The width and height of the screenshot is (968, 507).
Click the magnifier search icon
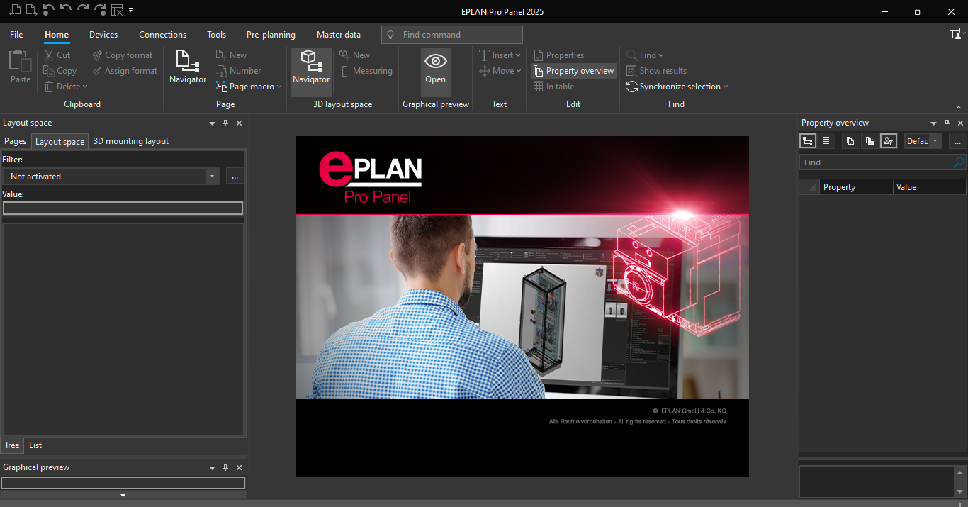pos(959,162)
